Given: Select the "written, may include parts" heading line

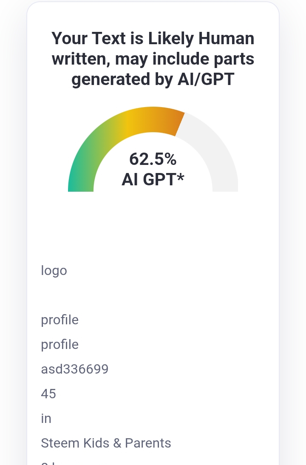Looking at the screenshot, I should click(153, 59).
